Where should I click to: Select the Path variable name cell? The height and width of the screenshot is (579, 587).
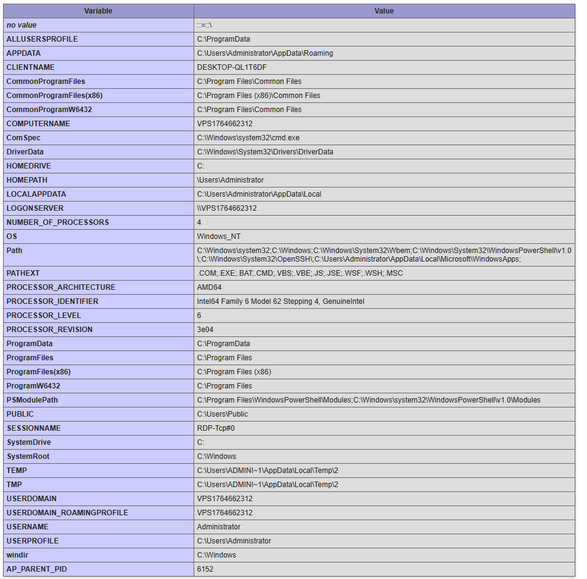tap(14, 251)
